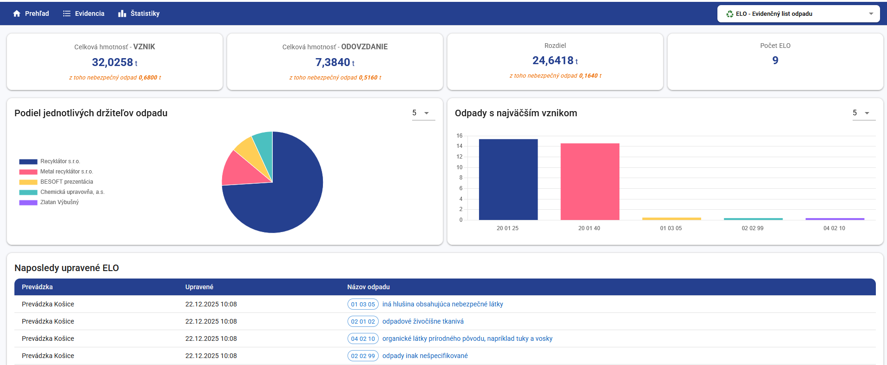Hide Zlatan Výbušný series in legend
This screenshot has height=365, width=887.
pyautogui.click(x=59, y=202)
